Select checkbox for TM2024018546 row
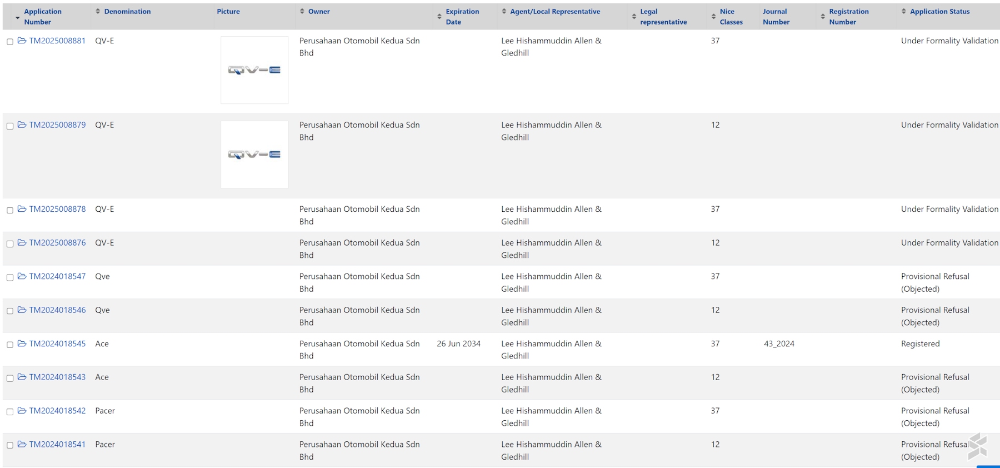The image size is (1000, 468). coord(10,311)
